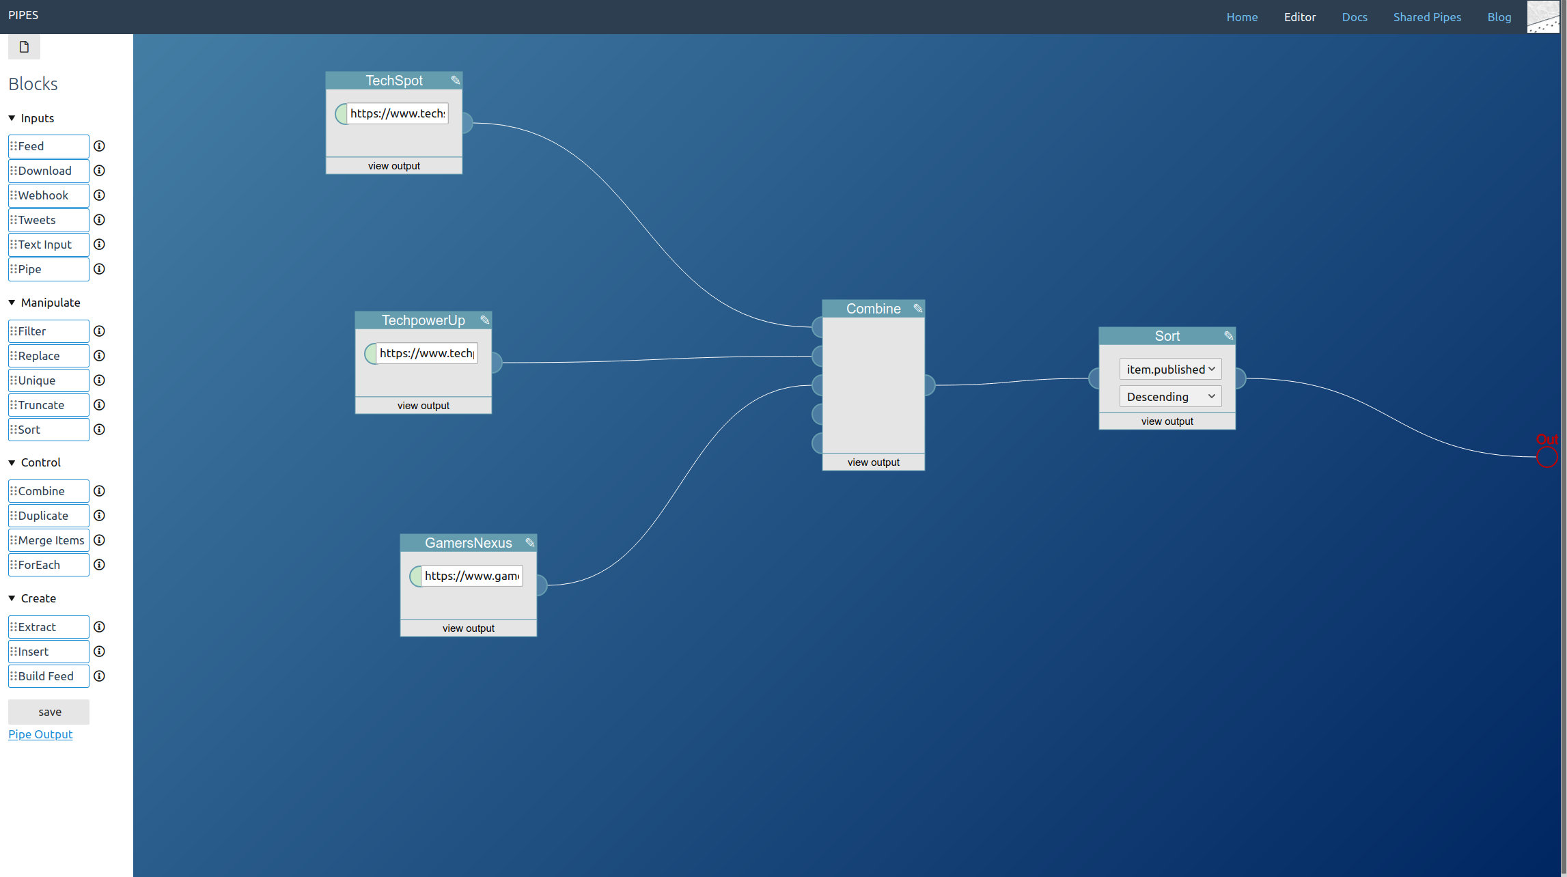View output of GamersNexus block

pyautogui.click(x=469, y=628)
